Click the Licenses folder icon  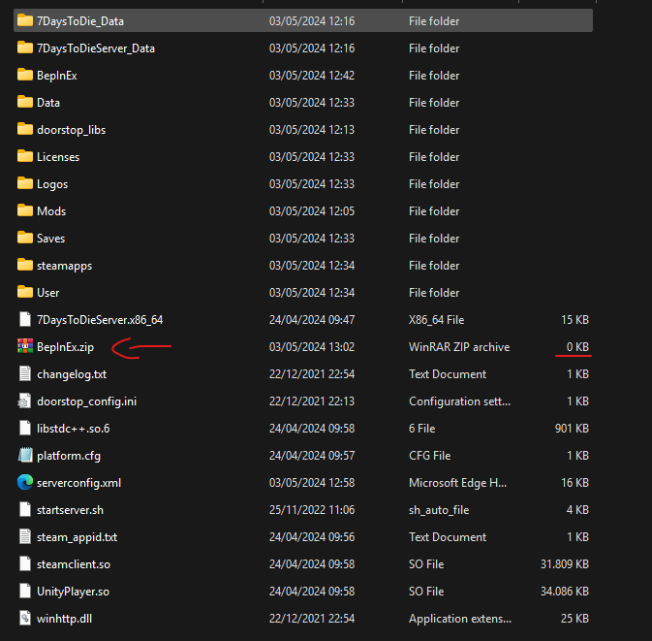[25, 156]
